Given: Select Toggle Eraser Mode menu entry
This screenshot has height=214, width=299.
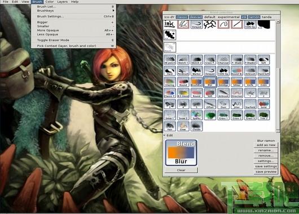Looking at the screenshot, I should [73, 40].
